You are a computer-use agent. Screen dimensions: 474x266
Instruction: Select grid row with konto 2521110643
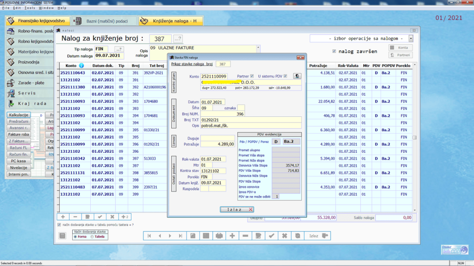[x=236, y=73]
